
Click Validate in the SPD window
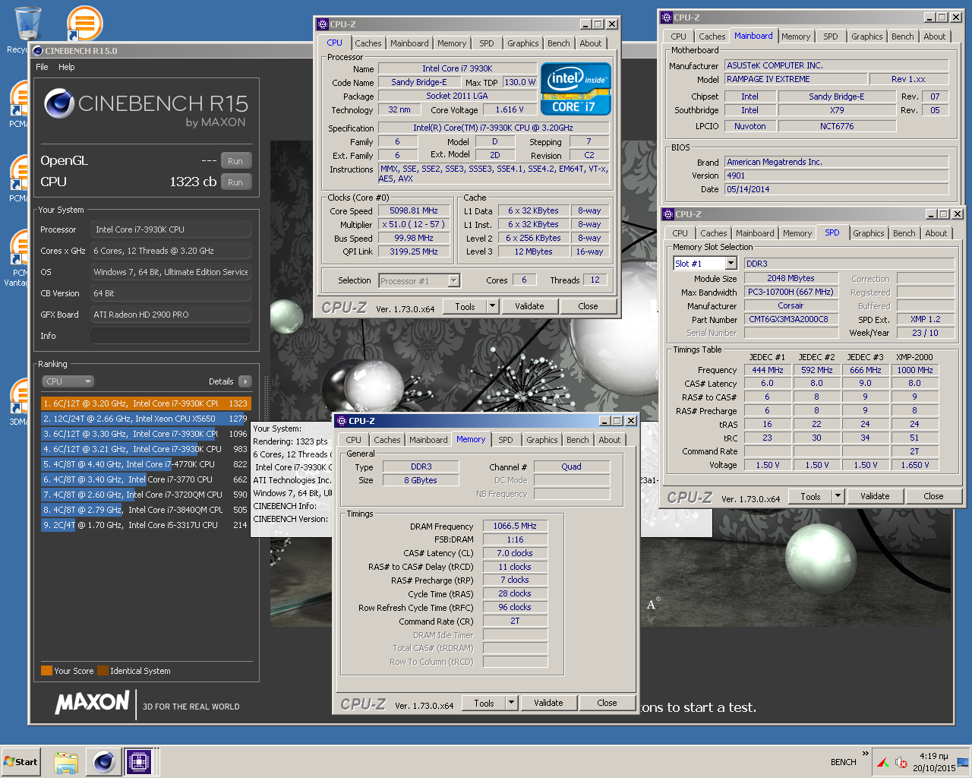[x=875, y=496]
